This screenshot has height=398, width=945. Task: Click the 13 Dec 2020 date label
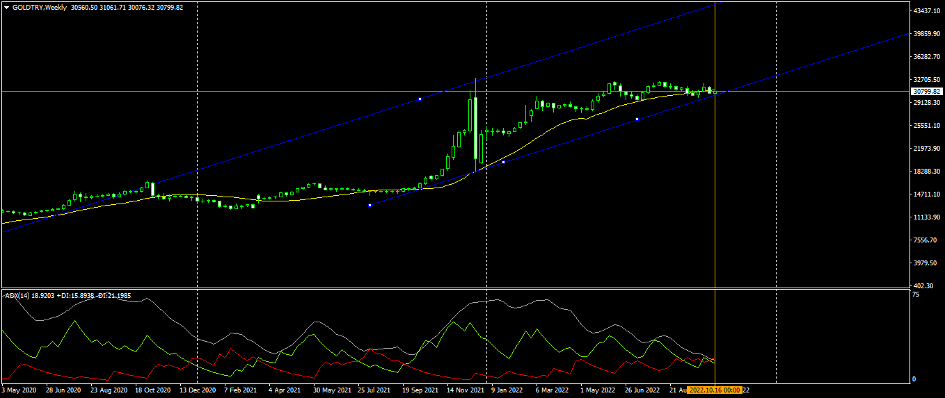[x=198, y=390]
